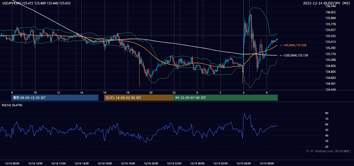Click price axis value 134.440
This screenshot has height=166, width=354.
[x=330, y=90]
